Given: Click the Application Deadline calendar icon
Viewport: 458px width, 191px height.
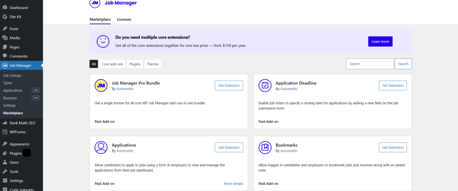Looking at the screenshot, I should (265, 85).
